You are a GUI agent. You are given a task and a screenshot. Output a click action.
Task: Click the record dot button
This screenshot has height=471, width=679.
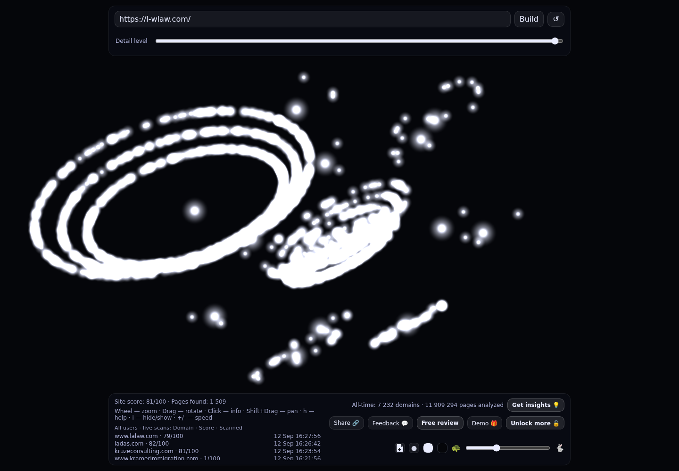[x=414, y=448]
